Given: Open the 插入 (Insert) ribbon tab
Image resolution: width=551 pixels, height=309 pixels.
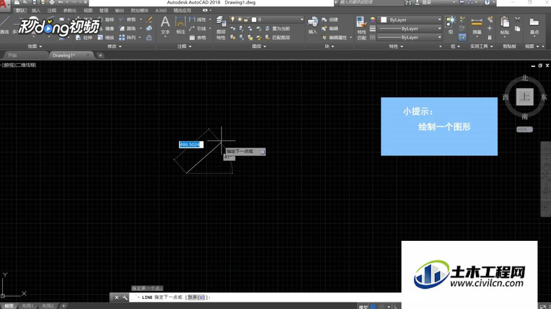Looking at the screenshot, I should [36, 11].
